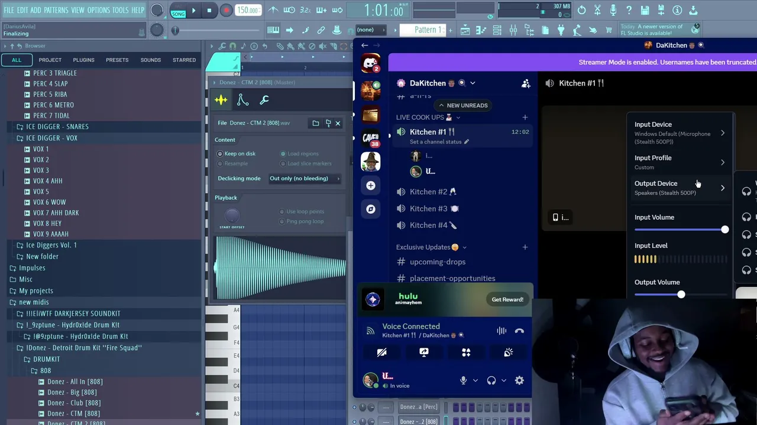Click the START OFFSET knob
The width and height of the screenshot is (757, 425).
[232, 215]
